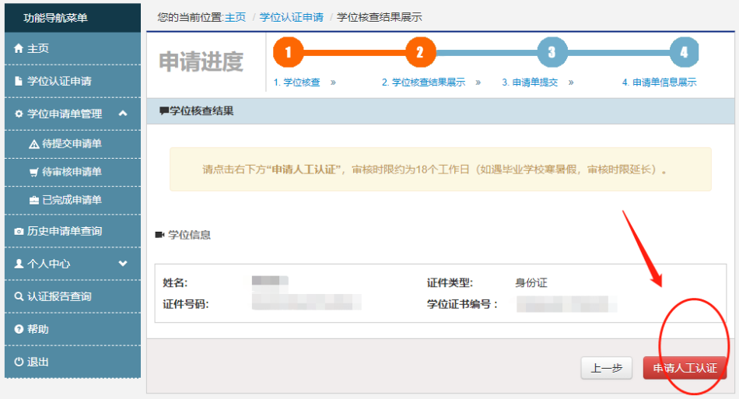
Task: Collapse the 学位申请单管理 section chevron
Action: tap(122, 114)
